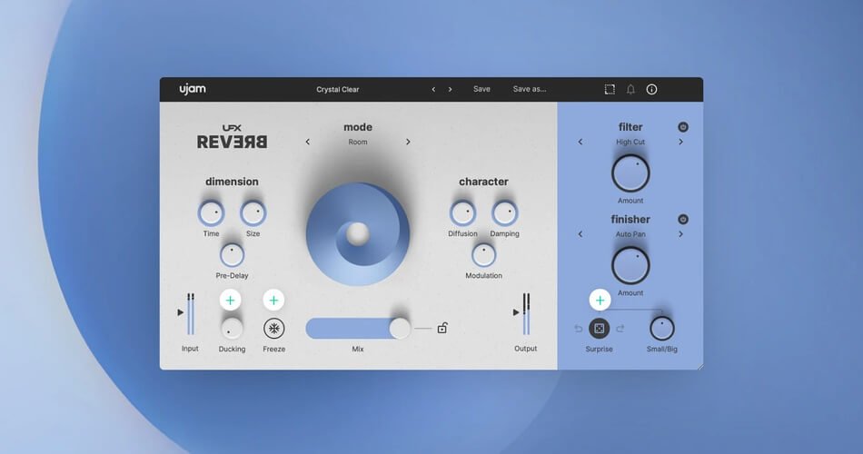Open the Crystal Clear preset list
The width and height of the screenshot is (863, 454).
[x=337, y=89]
